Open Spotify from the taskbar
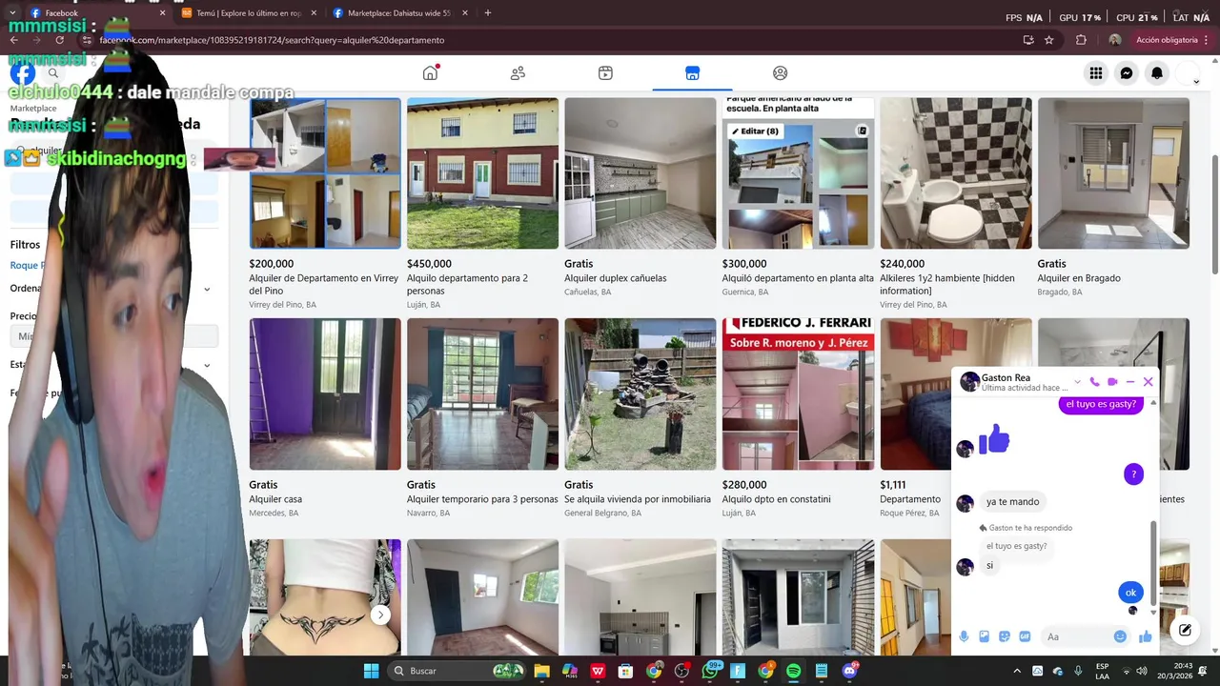Screen dimensions: 1220x686 point(793,671)
